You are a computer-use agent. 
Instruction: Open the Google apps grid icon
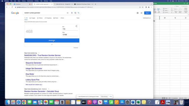click(141, 13)
